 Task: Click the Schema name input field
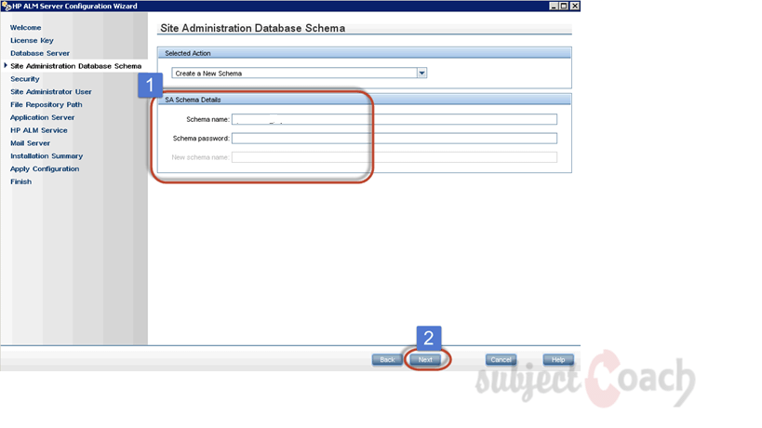(x=394, y=119)
